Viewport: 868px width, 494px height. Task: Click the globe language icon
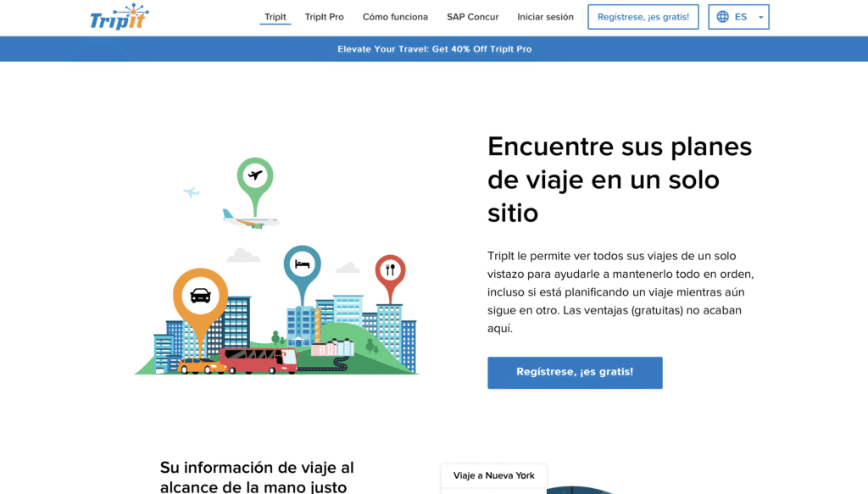(x=722, y=17)
